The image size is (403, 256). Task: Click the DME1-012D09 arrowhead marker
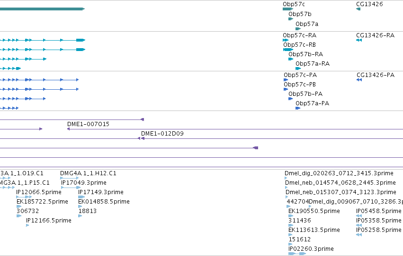[x=143, y=138]
